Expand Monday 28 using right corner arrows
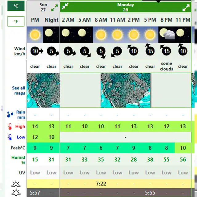197x197 pixels. coord(186,8)
